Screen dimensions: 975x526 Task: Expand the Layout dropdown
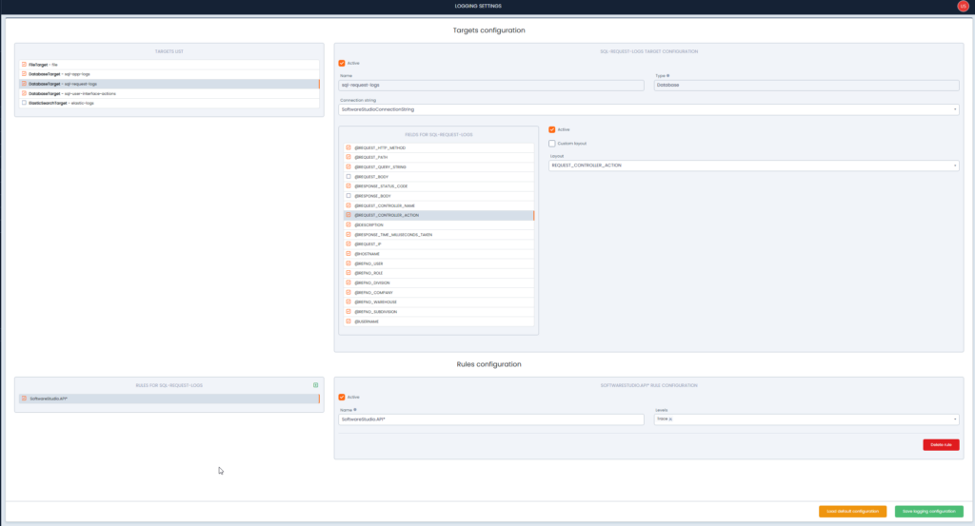pos(954,166)
